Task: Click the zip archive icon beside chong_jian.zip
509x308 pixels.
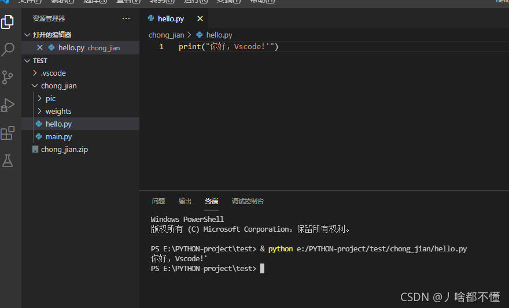Action: click(x=35, y=149)
